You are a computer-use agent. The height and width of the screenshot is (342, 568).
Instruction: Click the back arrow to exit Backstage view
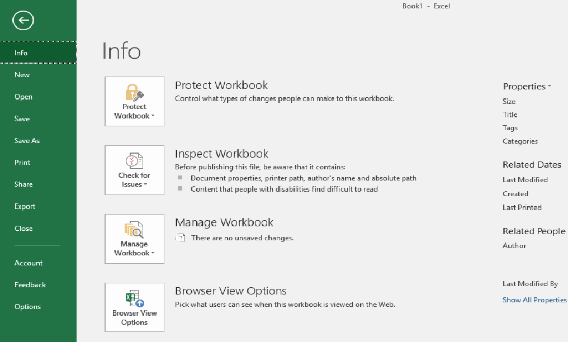pyautogui.click(x=22, y=21)
